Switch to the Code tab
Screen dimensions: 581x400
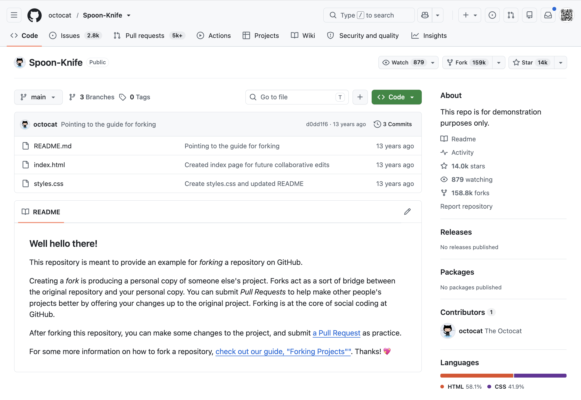click(24, 36)
